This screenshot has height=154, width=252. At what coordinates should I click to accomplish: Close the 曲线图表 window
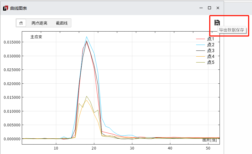(218, 8)
